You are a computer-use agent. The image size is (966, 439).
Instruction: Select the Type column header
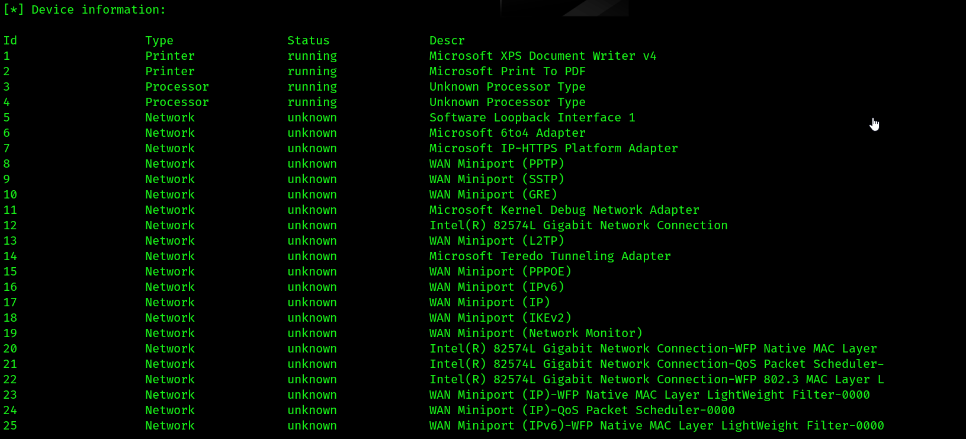[x=159, y=40]
